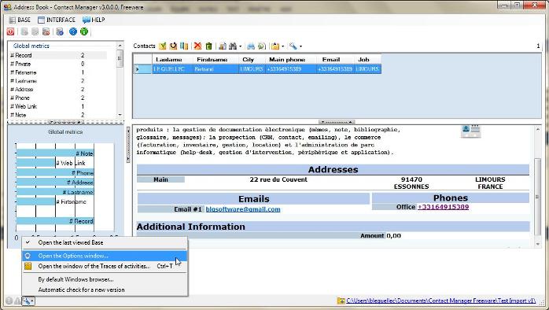Sort contacts by City column header
Viewport: 549px width, 310px height.
(x=252, y=60)
